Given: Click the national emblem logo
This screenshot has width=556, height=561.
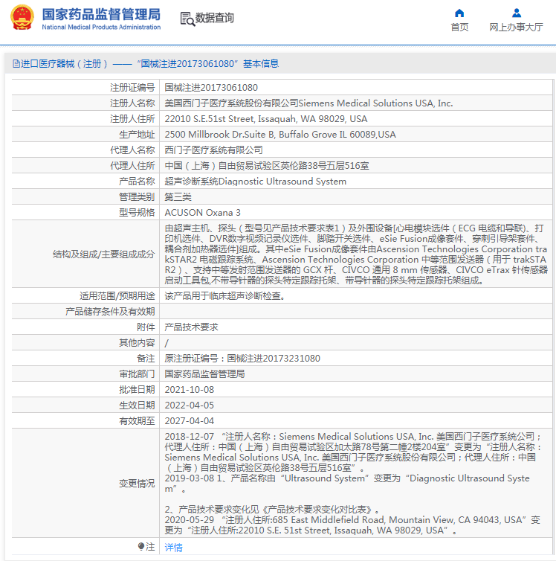Looking at the screenshot, I should click(x=22, y=18).
